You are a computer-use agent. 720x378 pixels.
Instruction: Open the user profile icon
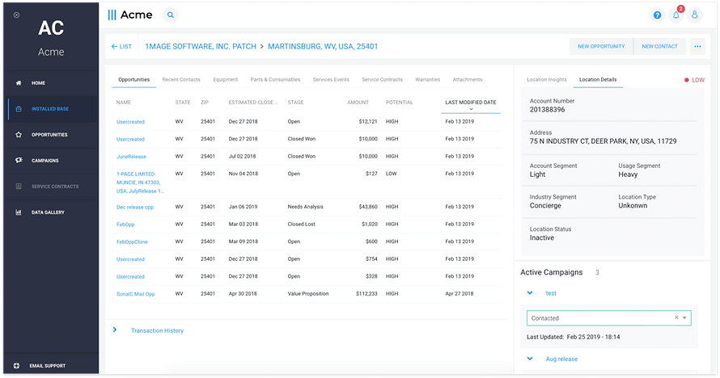click(x=695, y=15)
